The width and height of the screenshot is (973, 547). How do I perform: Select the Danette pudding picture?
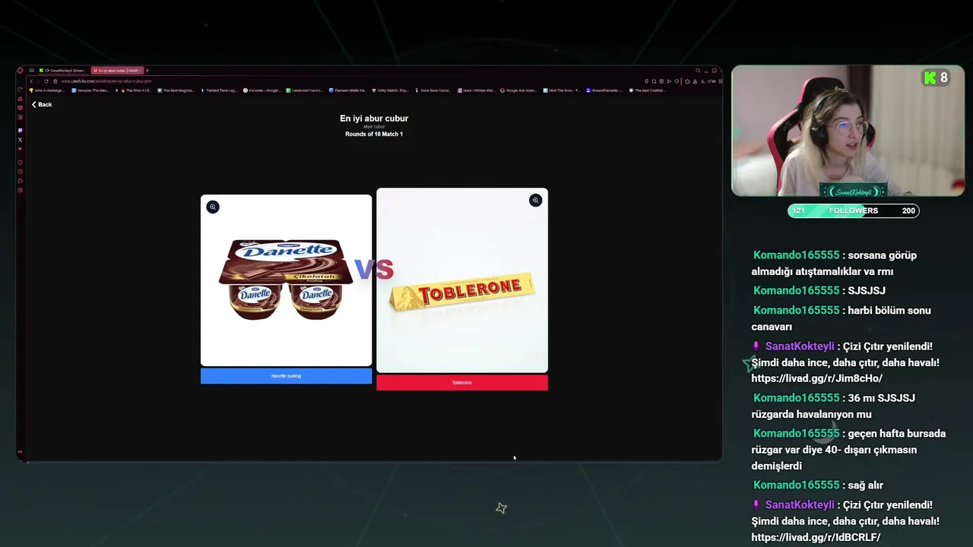[286, 280]
